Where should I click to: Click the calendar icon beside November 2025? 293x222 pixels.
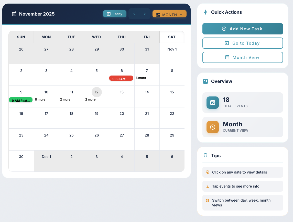[x=14, y=14]
